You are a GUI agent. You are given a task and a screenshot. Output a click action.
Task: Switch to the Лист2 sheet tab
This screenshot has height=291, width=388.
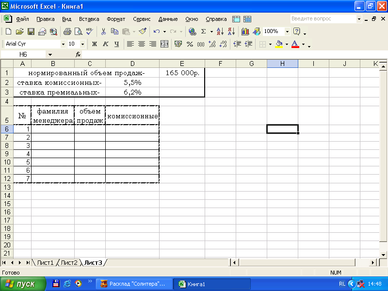(69, 262)
